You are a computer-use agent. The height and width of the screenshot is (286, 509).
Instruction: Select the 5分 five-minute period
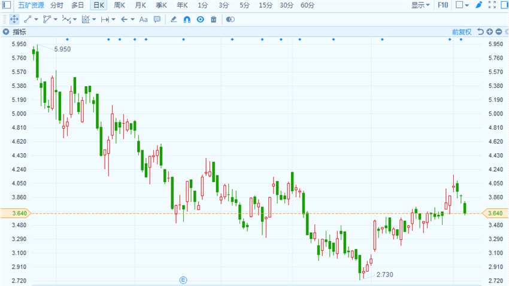click(244, 5)
